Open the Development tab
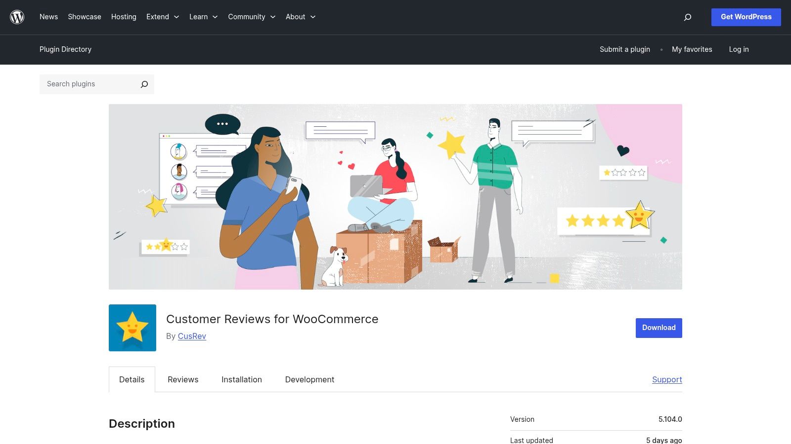 click(309, 379)
